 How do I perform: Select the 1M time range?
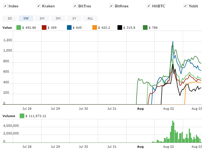[42, 18]
